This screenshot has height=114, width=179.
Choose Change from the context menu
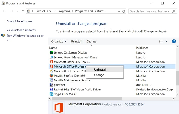105,75
